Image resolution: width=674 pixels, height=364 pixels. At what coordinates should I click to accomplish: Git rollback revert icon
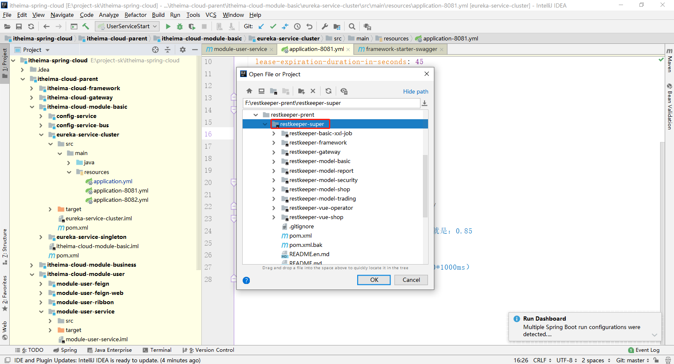(x=310, y=27)
